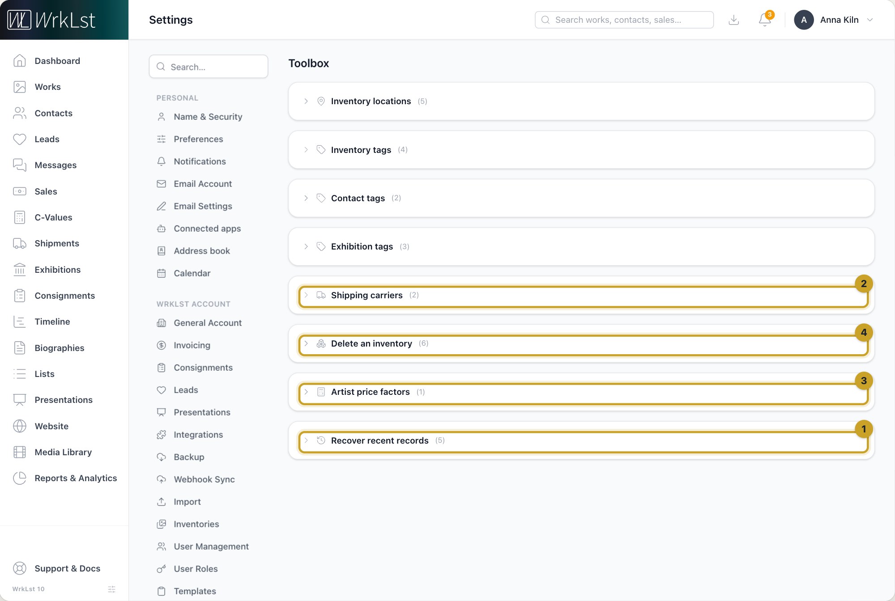
Task: Open Preferences settings page
Action: coord(198,139)
